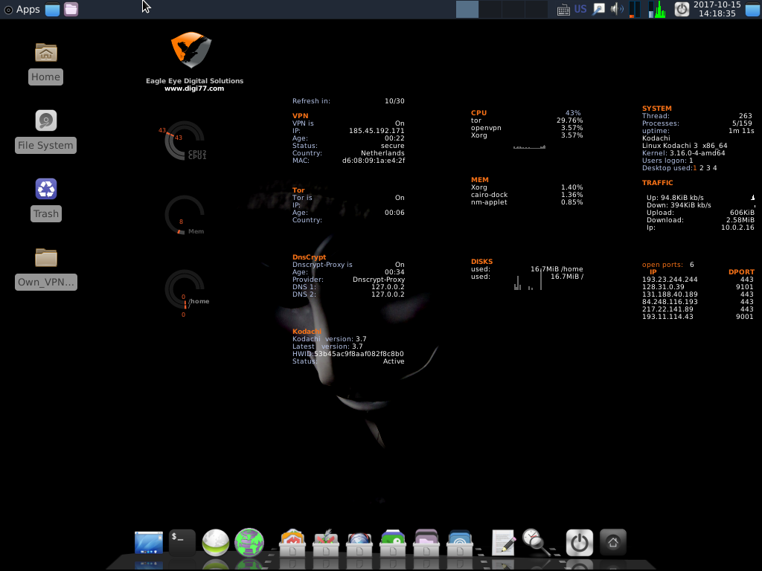This screenshot has height=571, width=762.
Task: Click the CPU gauge widget
Action: pyautogui.click(x=185, y=141)
